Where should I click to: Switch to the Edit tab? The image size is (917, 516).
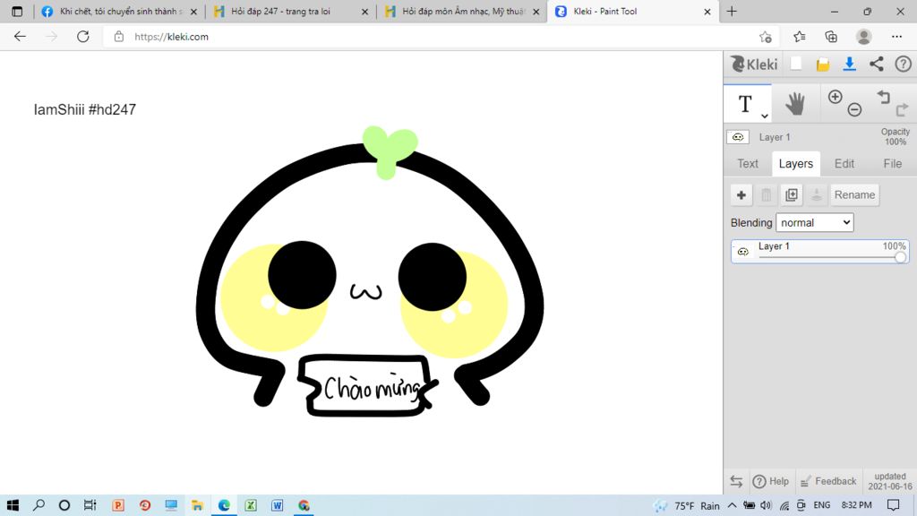click(x=844, y=164)
